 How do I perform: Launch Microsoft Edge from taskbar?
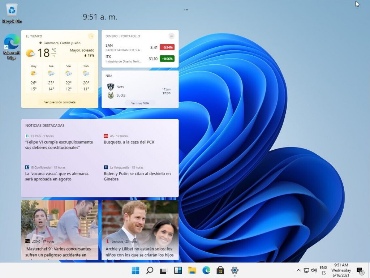[206, 270]
